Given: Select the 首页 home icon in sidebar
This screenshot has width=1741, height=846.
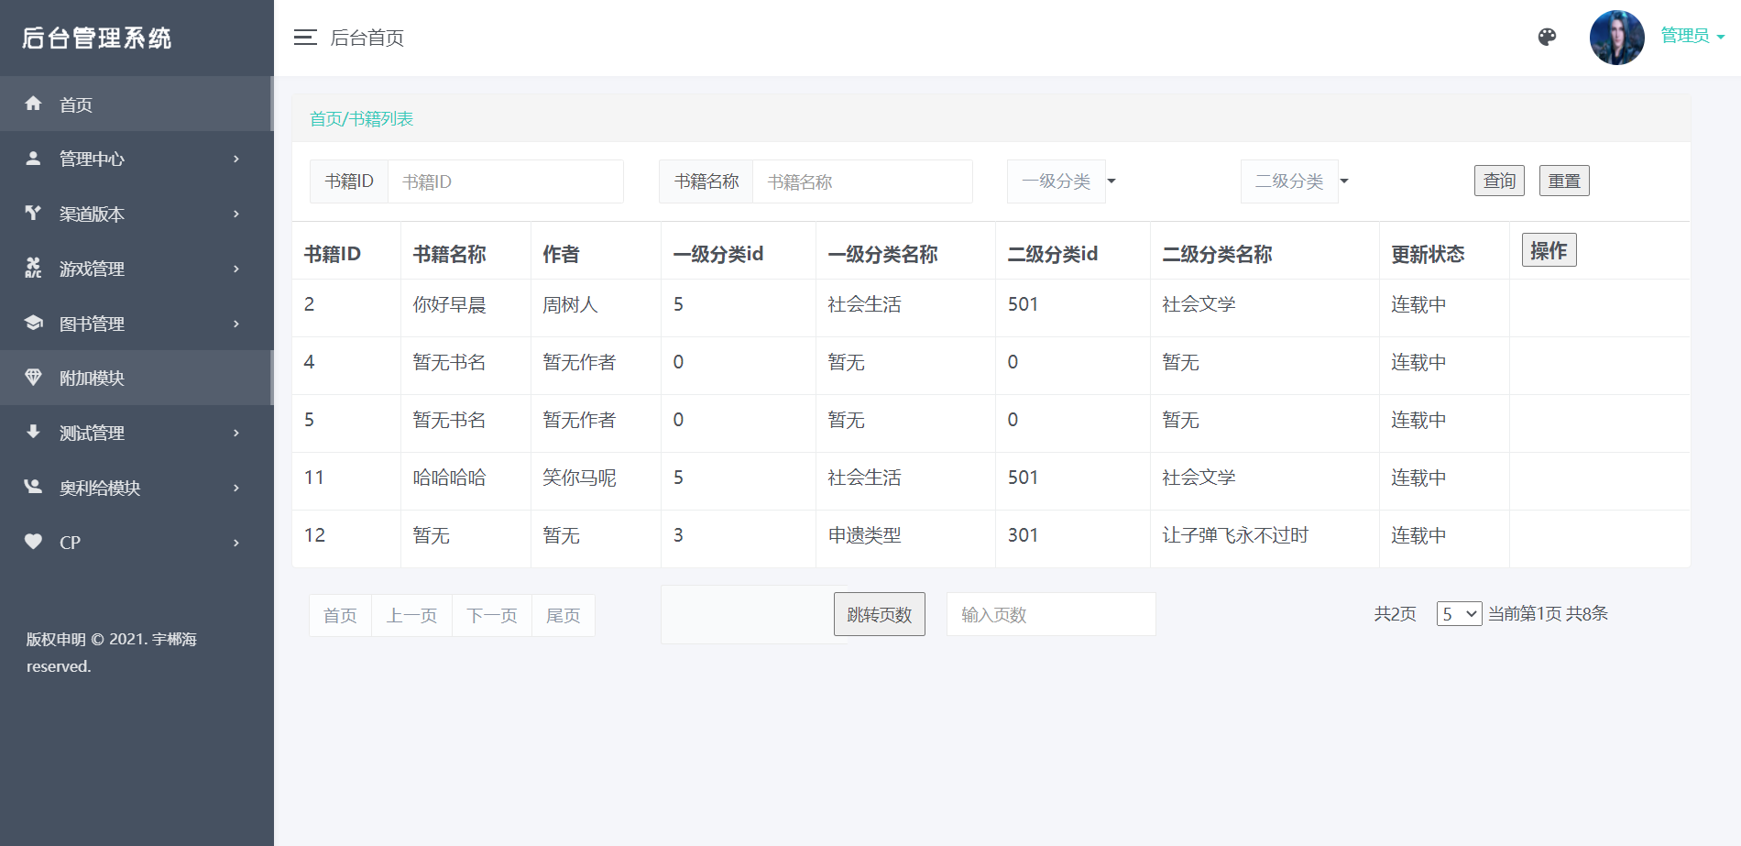Looking at the screenshot, I should pyautogui.click(x=33, y=104).
